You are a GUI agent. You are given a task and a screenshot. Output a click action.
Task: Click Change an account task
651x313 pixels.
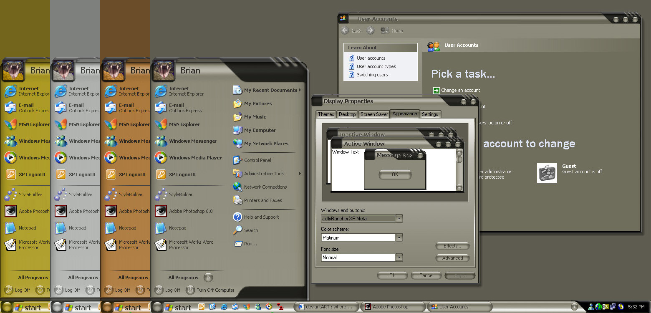pyautogui.click(x=457, y=90)
